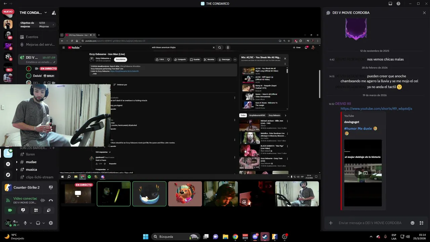Show hidden system tray icons

pos(371,237)
